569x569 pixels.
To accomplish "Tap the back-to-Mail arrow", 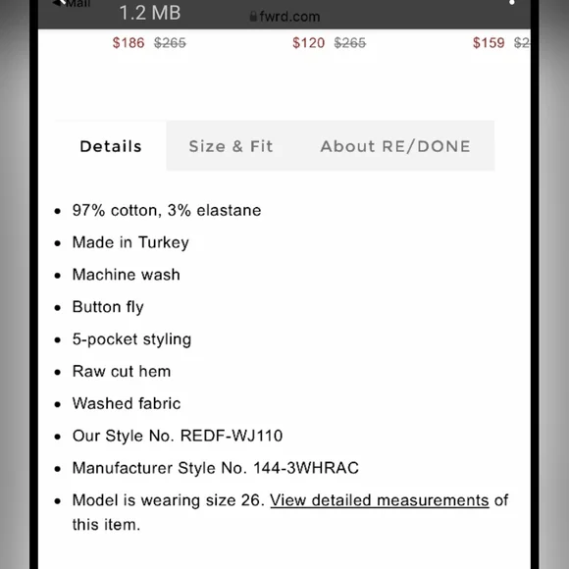I will click(x=59, y=3).
